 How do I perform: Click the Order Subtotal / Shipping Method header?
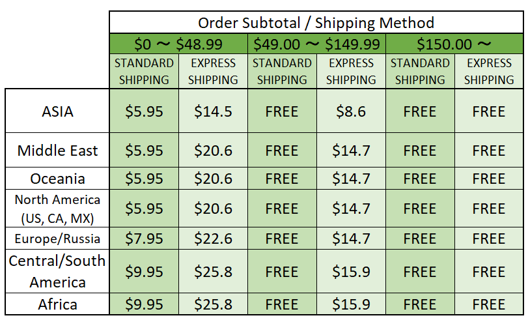(316, 23)
